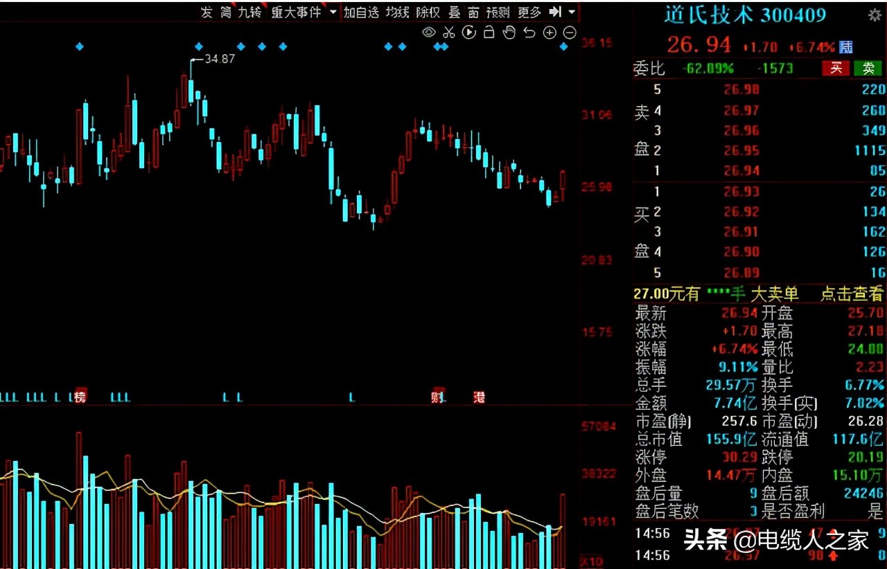The width and height of the screenshot is (887, 569).
Task: Click the 换手 6.77% turnover value
Action: [863, 385]
